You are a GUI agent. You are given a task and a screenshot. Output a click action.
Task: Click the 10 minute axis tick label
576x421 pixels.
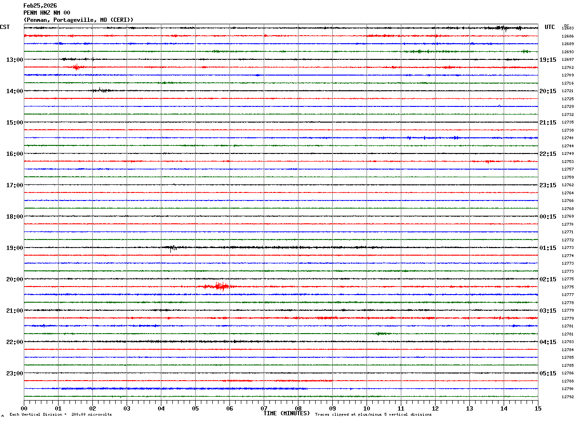[x=367, y=408]
